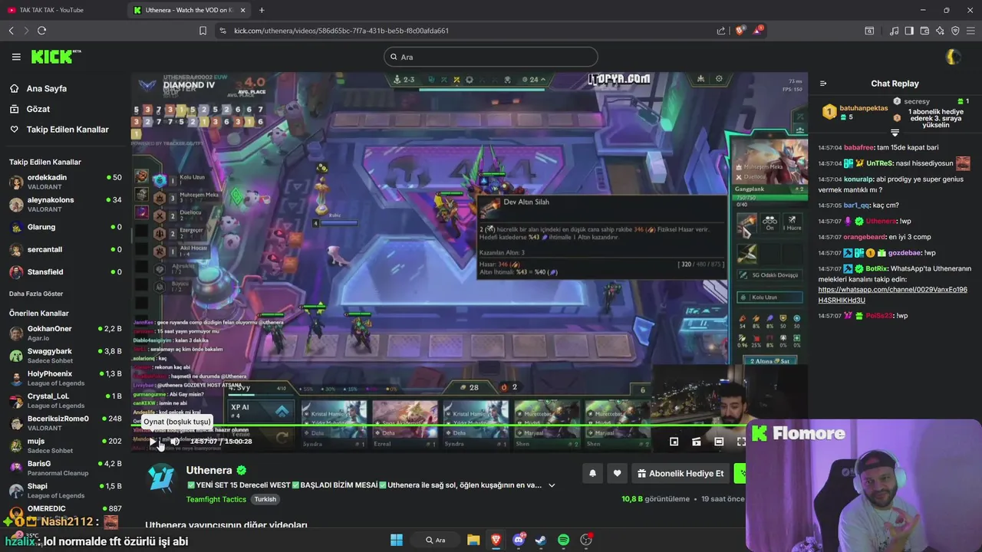Open the WhatsApp channel link in chat

tap(892, 295)
